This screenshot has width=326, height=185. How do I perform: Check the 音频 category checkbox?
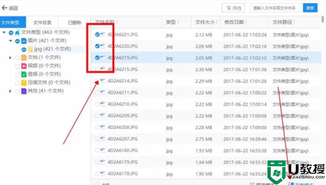pyautogui.click(x=18, y=74)
